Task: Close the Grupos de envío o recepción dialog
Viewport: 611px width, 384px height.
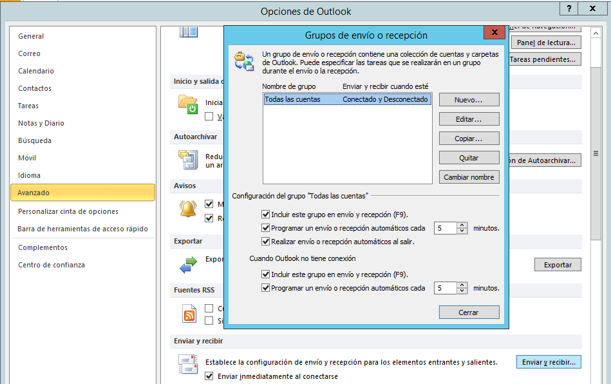Action: point(494,32)
